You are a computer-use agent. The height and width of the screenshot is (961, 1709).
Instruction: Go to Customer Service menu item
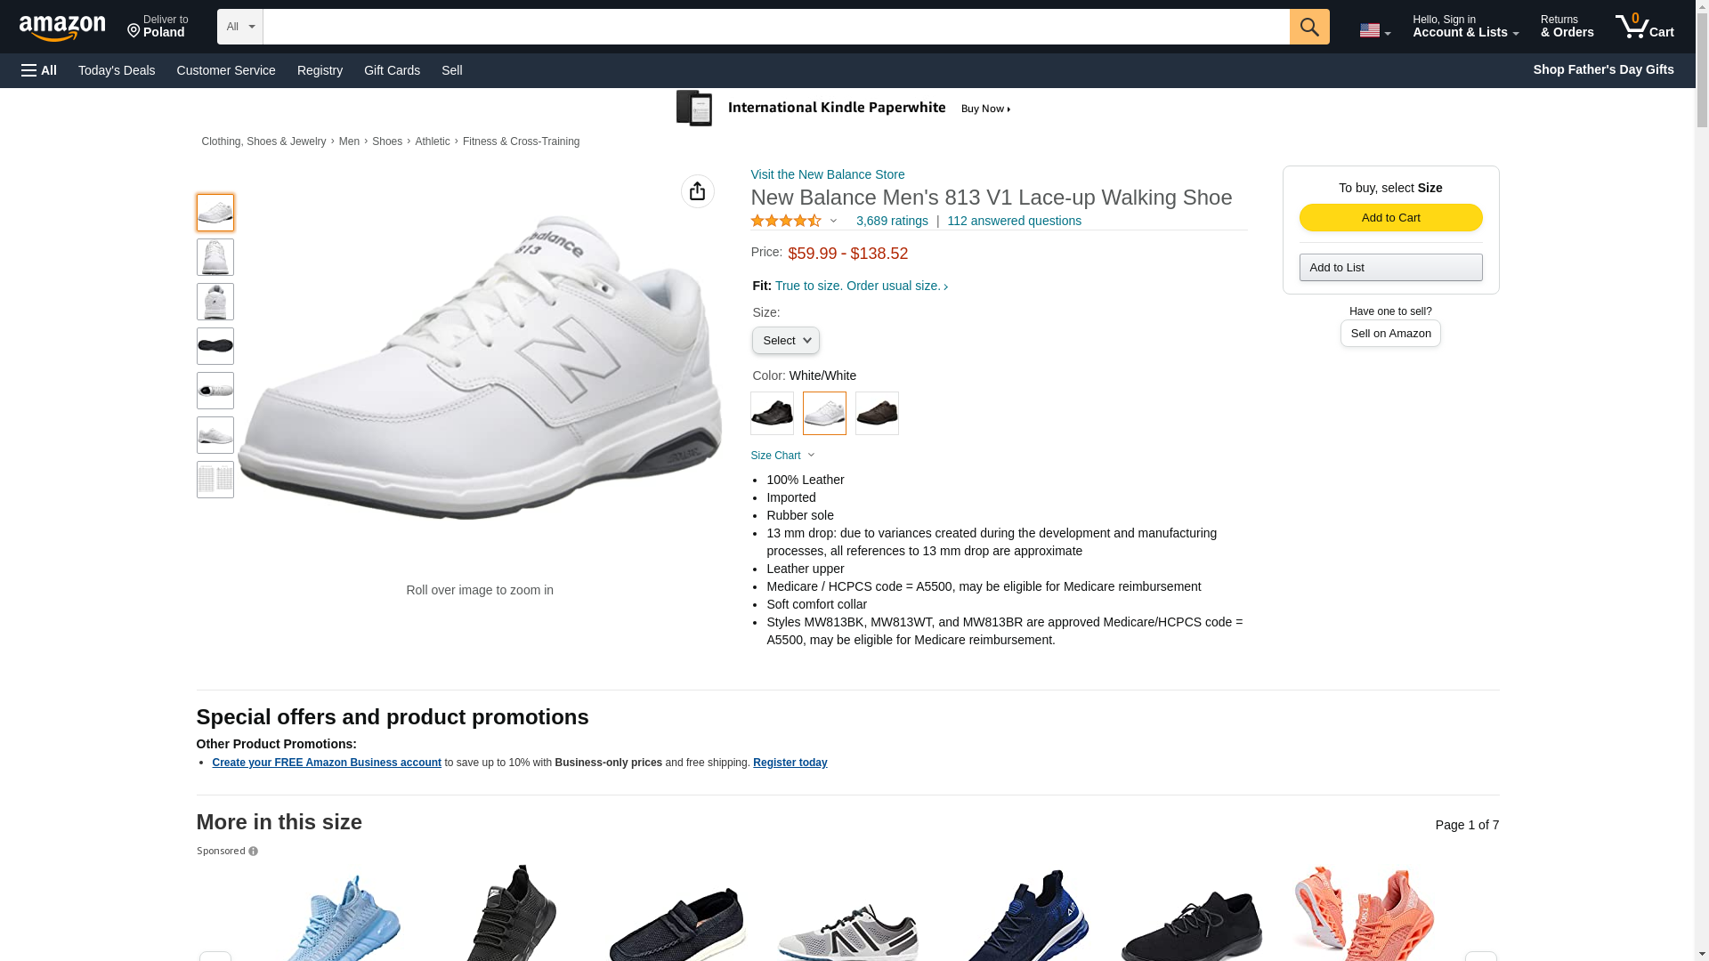coord(226,70)
